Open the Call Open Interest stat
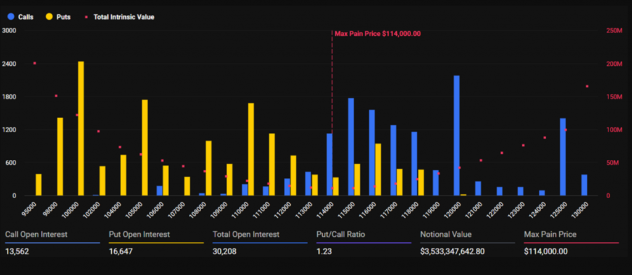The image size is (632, 275). pyautogui.click(x=36, y=234)
